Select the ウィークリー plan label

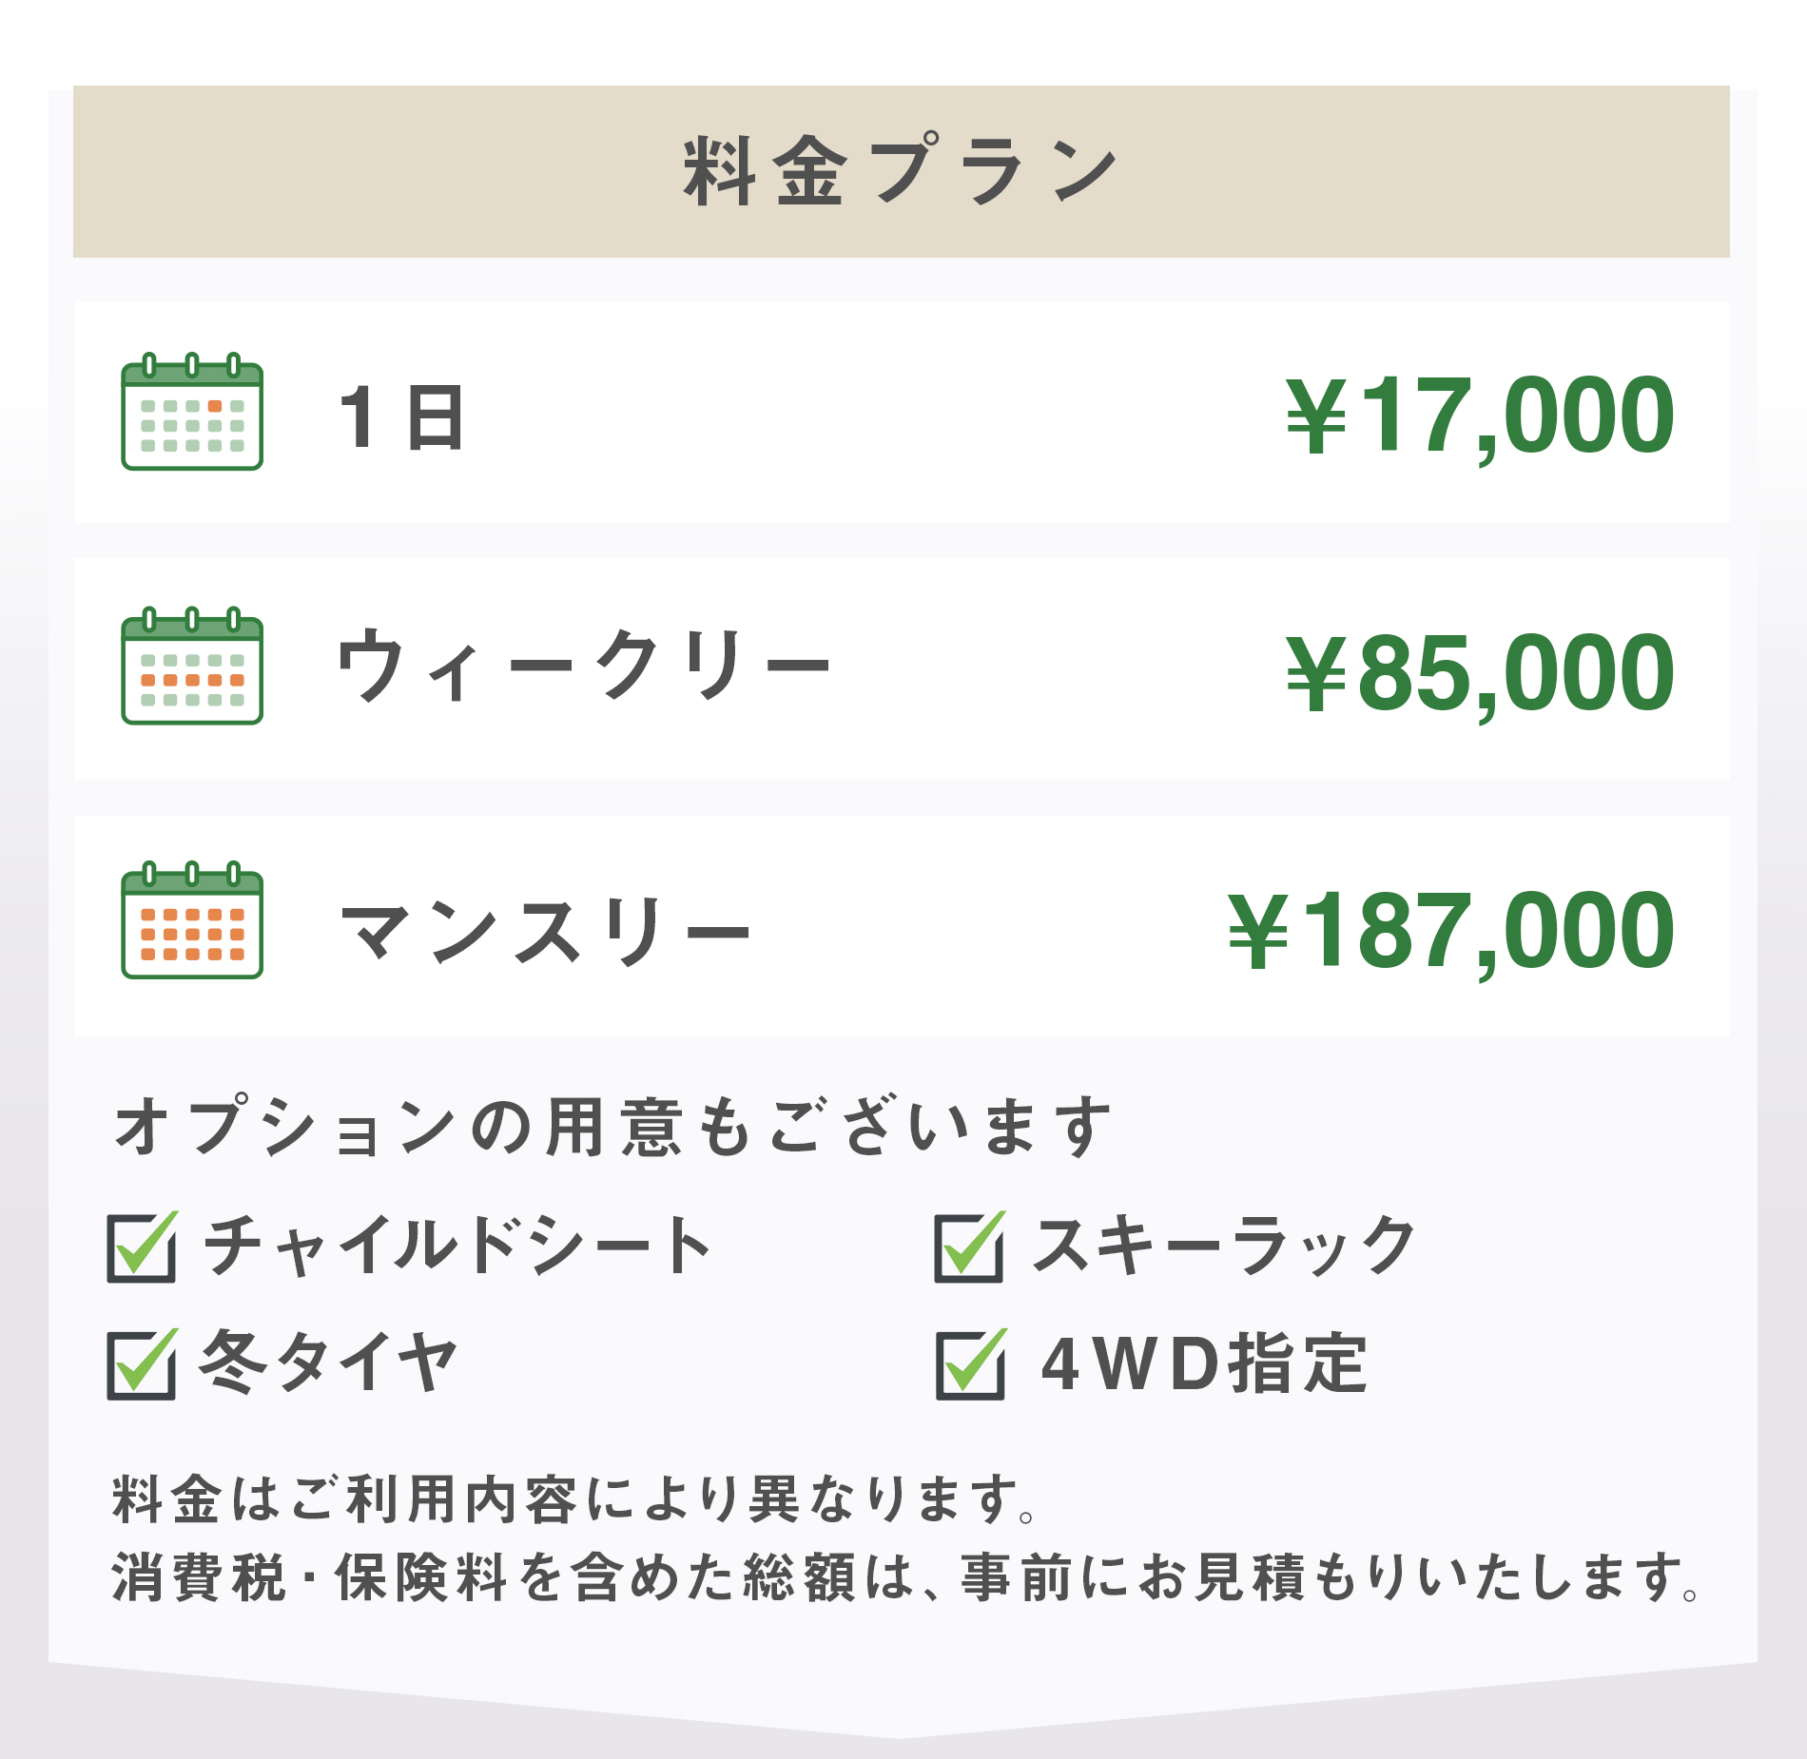[584, 666]
